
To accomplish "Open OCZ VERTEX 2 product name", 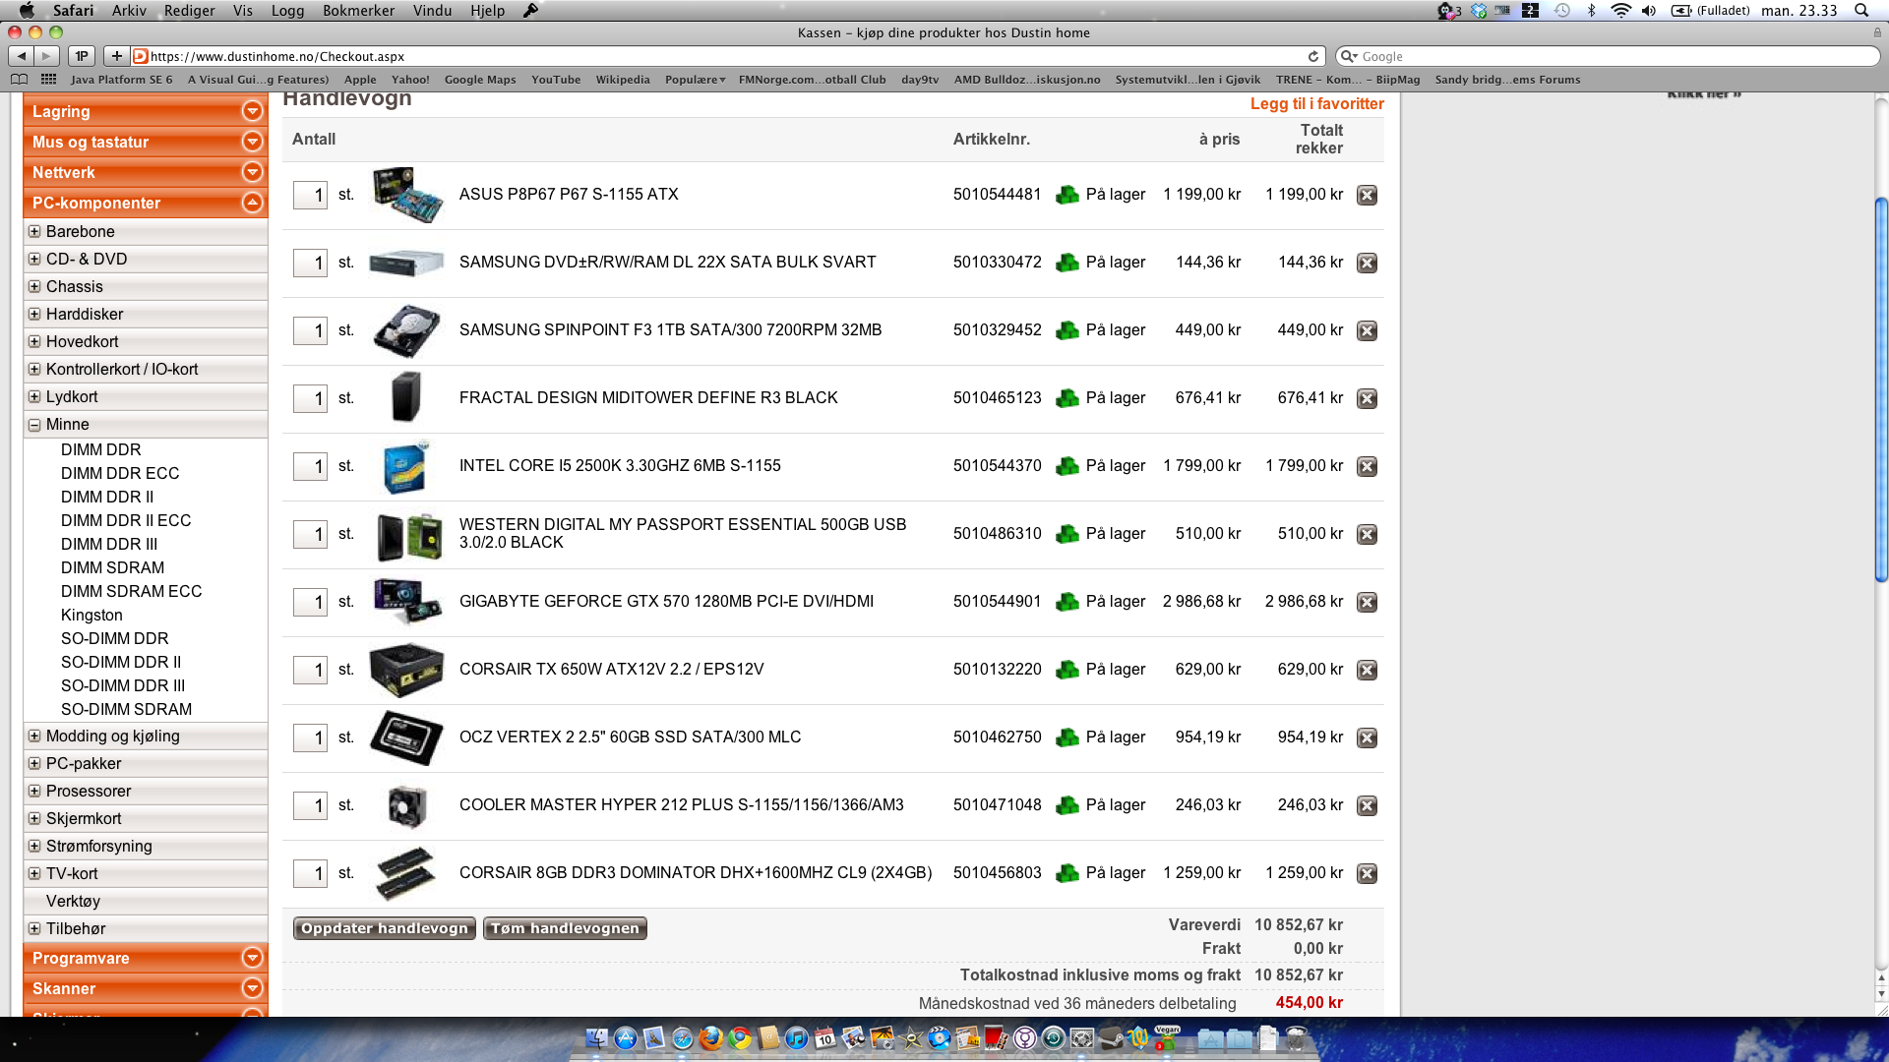I will point(630,737).
